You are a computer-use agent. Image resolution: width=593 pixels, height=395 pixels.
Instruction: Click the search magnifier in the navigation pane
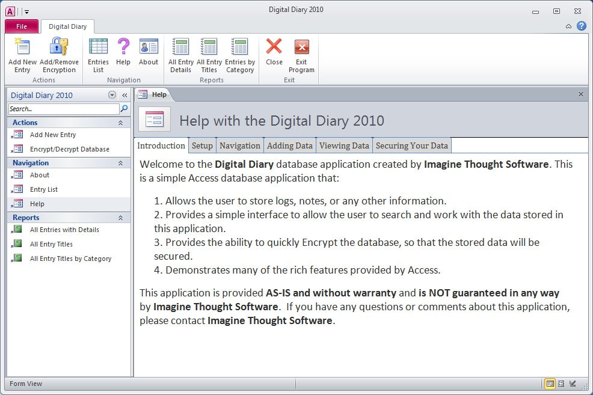[124, 109]
